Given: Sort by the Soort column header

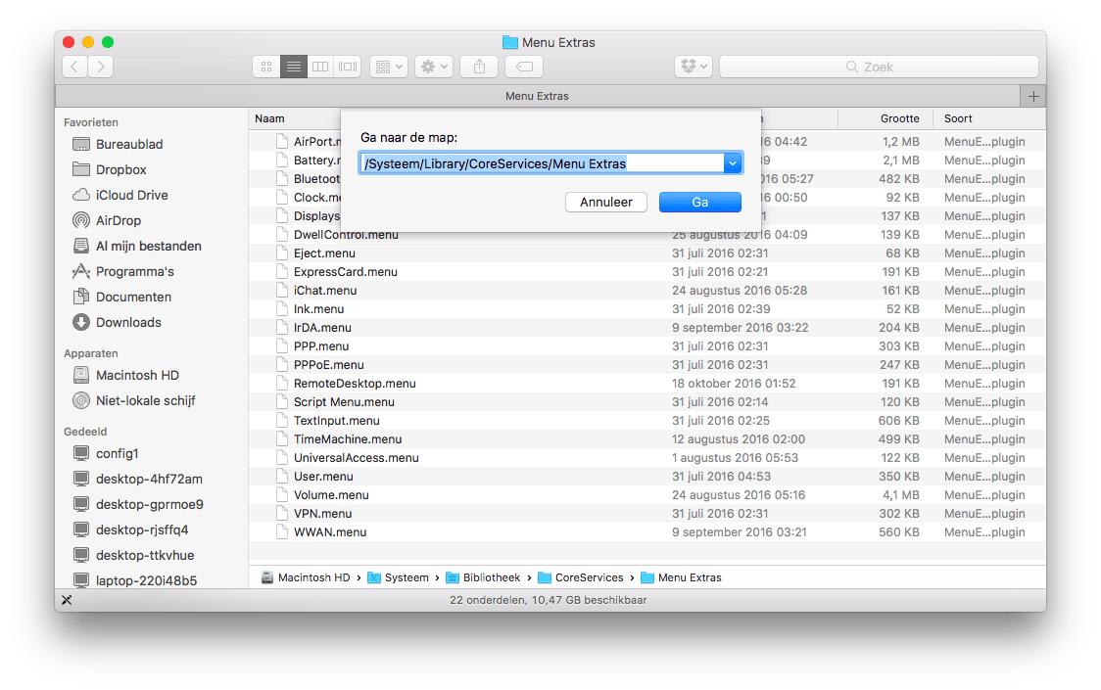Looking at the screenshot, I should click(958, 118).
